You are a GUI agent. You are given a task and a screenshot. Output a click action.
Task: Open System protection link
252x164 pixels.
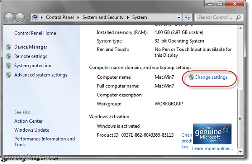tap(33, 66)
